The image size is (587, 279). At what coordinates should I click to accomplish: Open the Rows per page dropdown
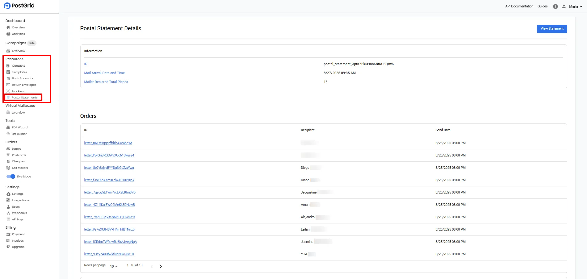pos(113,266)
